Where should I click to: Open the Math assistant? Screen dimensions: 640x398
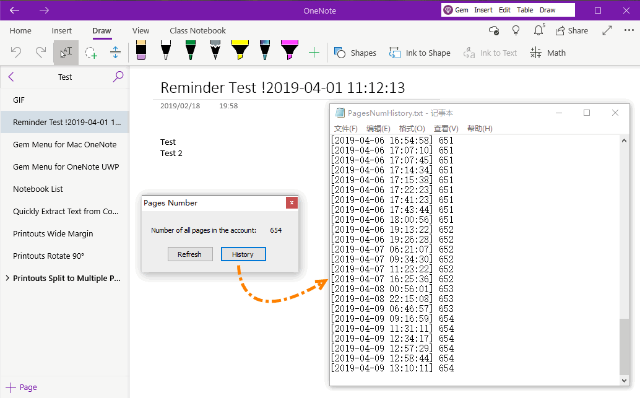click(547, 53)
